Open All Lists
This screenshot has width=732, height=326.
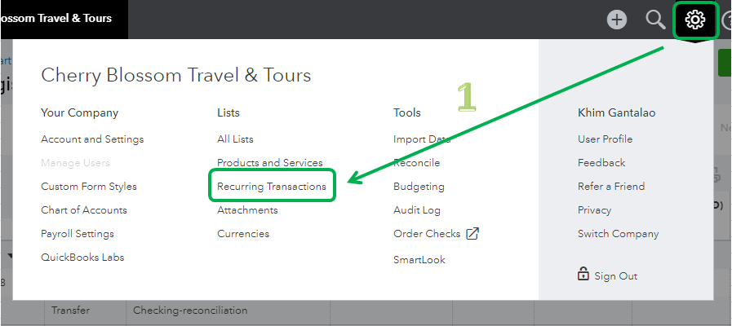235,139
